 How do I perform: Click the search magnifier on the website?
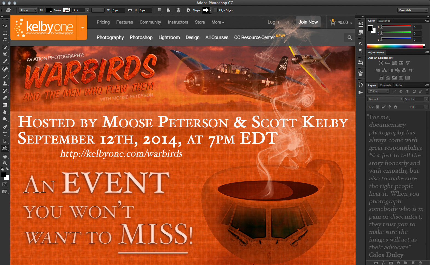coord(350,37)
